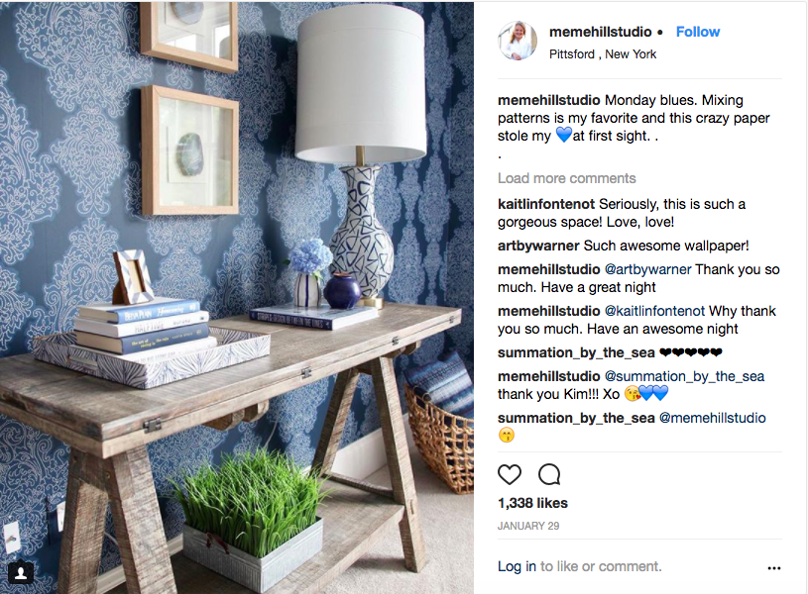This screenshot has width=808, height=594.
Task: Click the Log in link
Action: [x=517, y=566]
